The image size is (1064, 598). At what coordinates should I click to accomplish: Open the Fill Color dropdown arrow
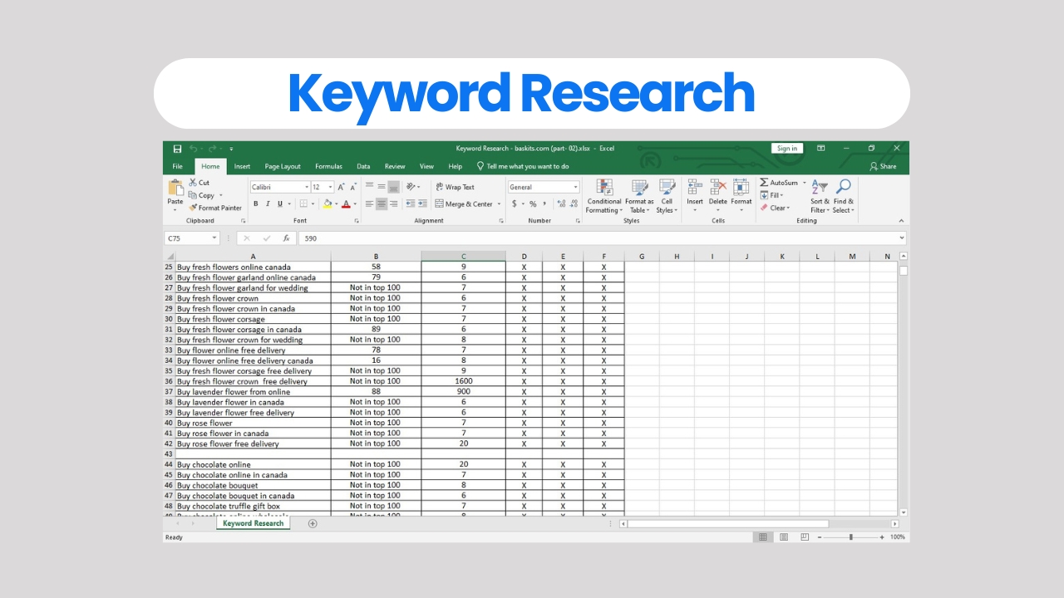334,203
